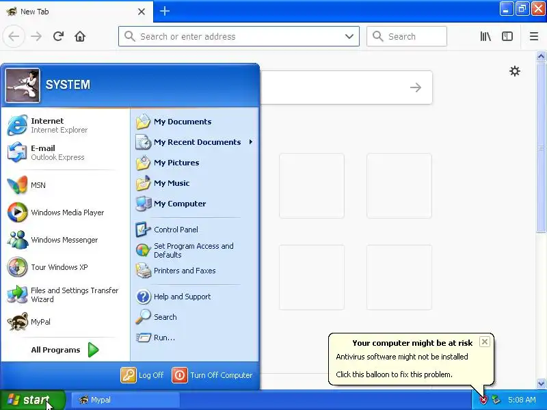547x410 pixels.
Task: Click the toolbar Search box
Action: pyautogui.click(x=407, y=36)
